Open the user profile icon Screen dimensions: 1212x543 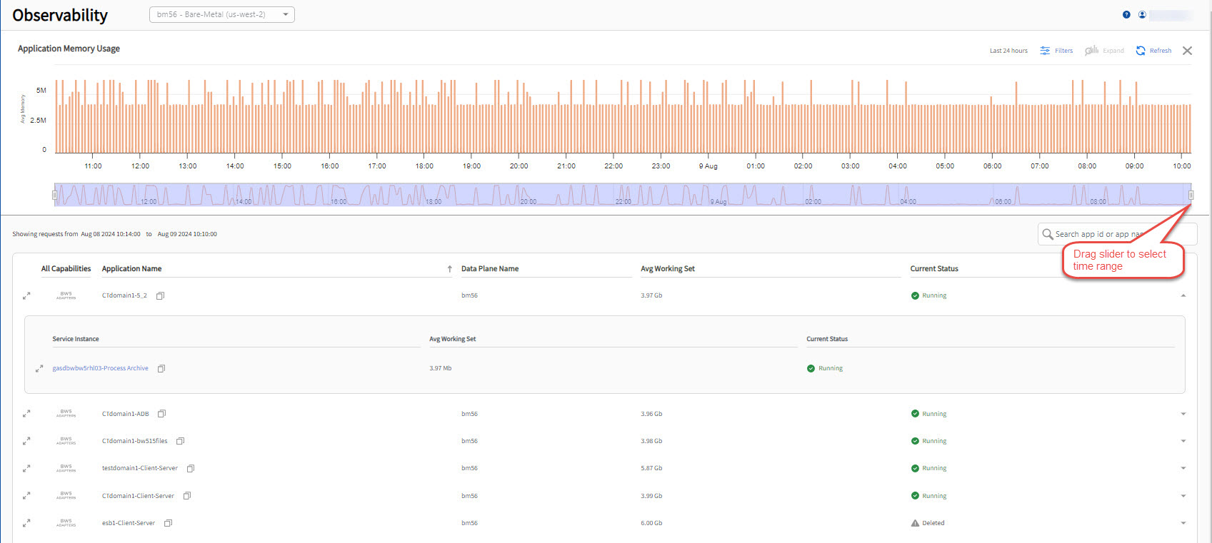(x=1142, y=15)
